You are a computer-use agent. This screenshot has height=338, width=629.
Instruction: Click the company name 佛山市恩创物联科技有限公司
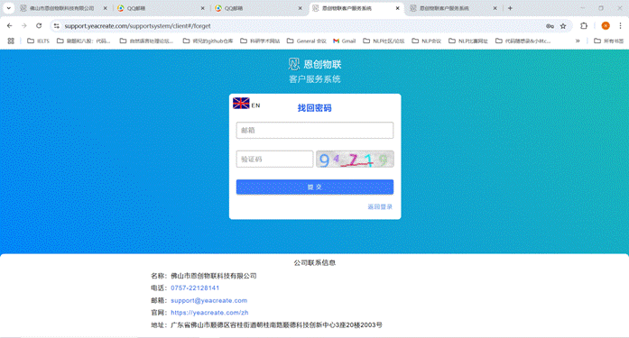click(x=213, y=276)
